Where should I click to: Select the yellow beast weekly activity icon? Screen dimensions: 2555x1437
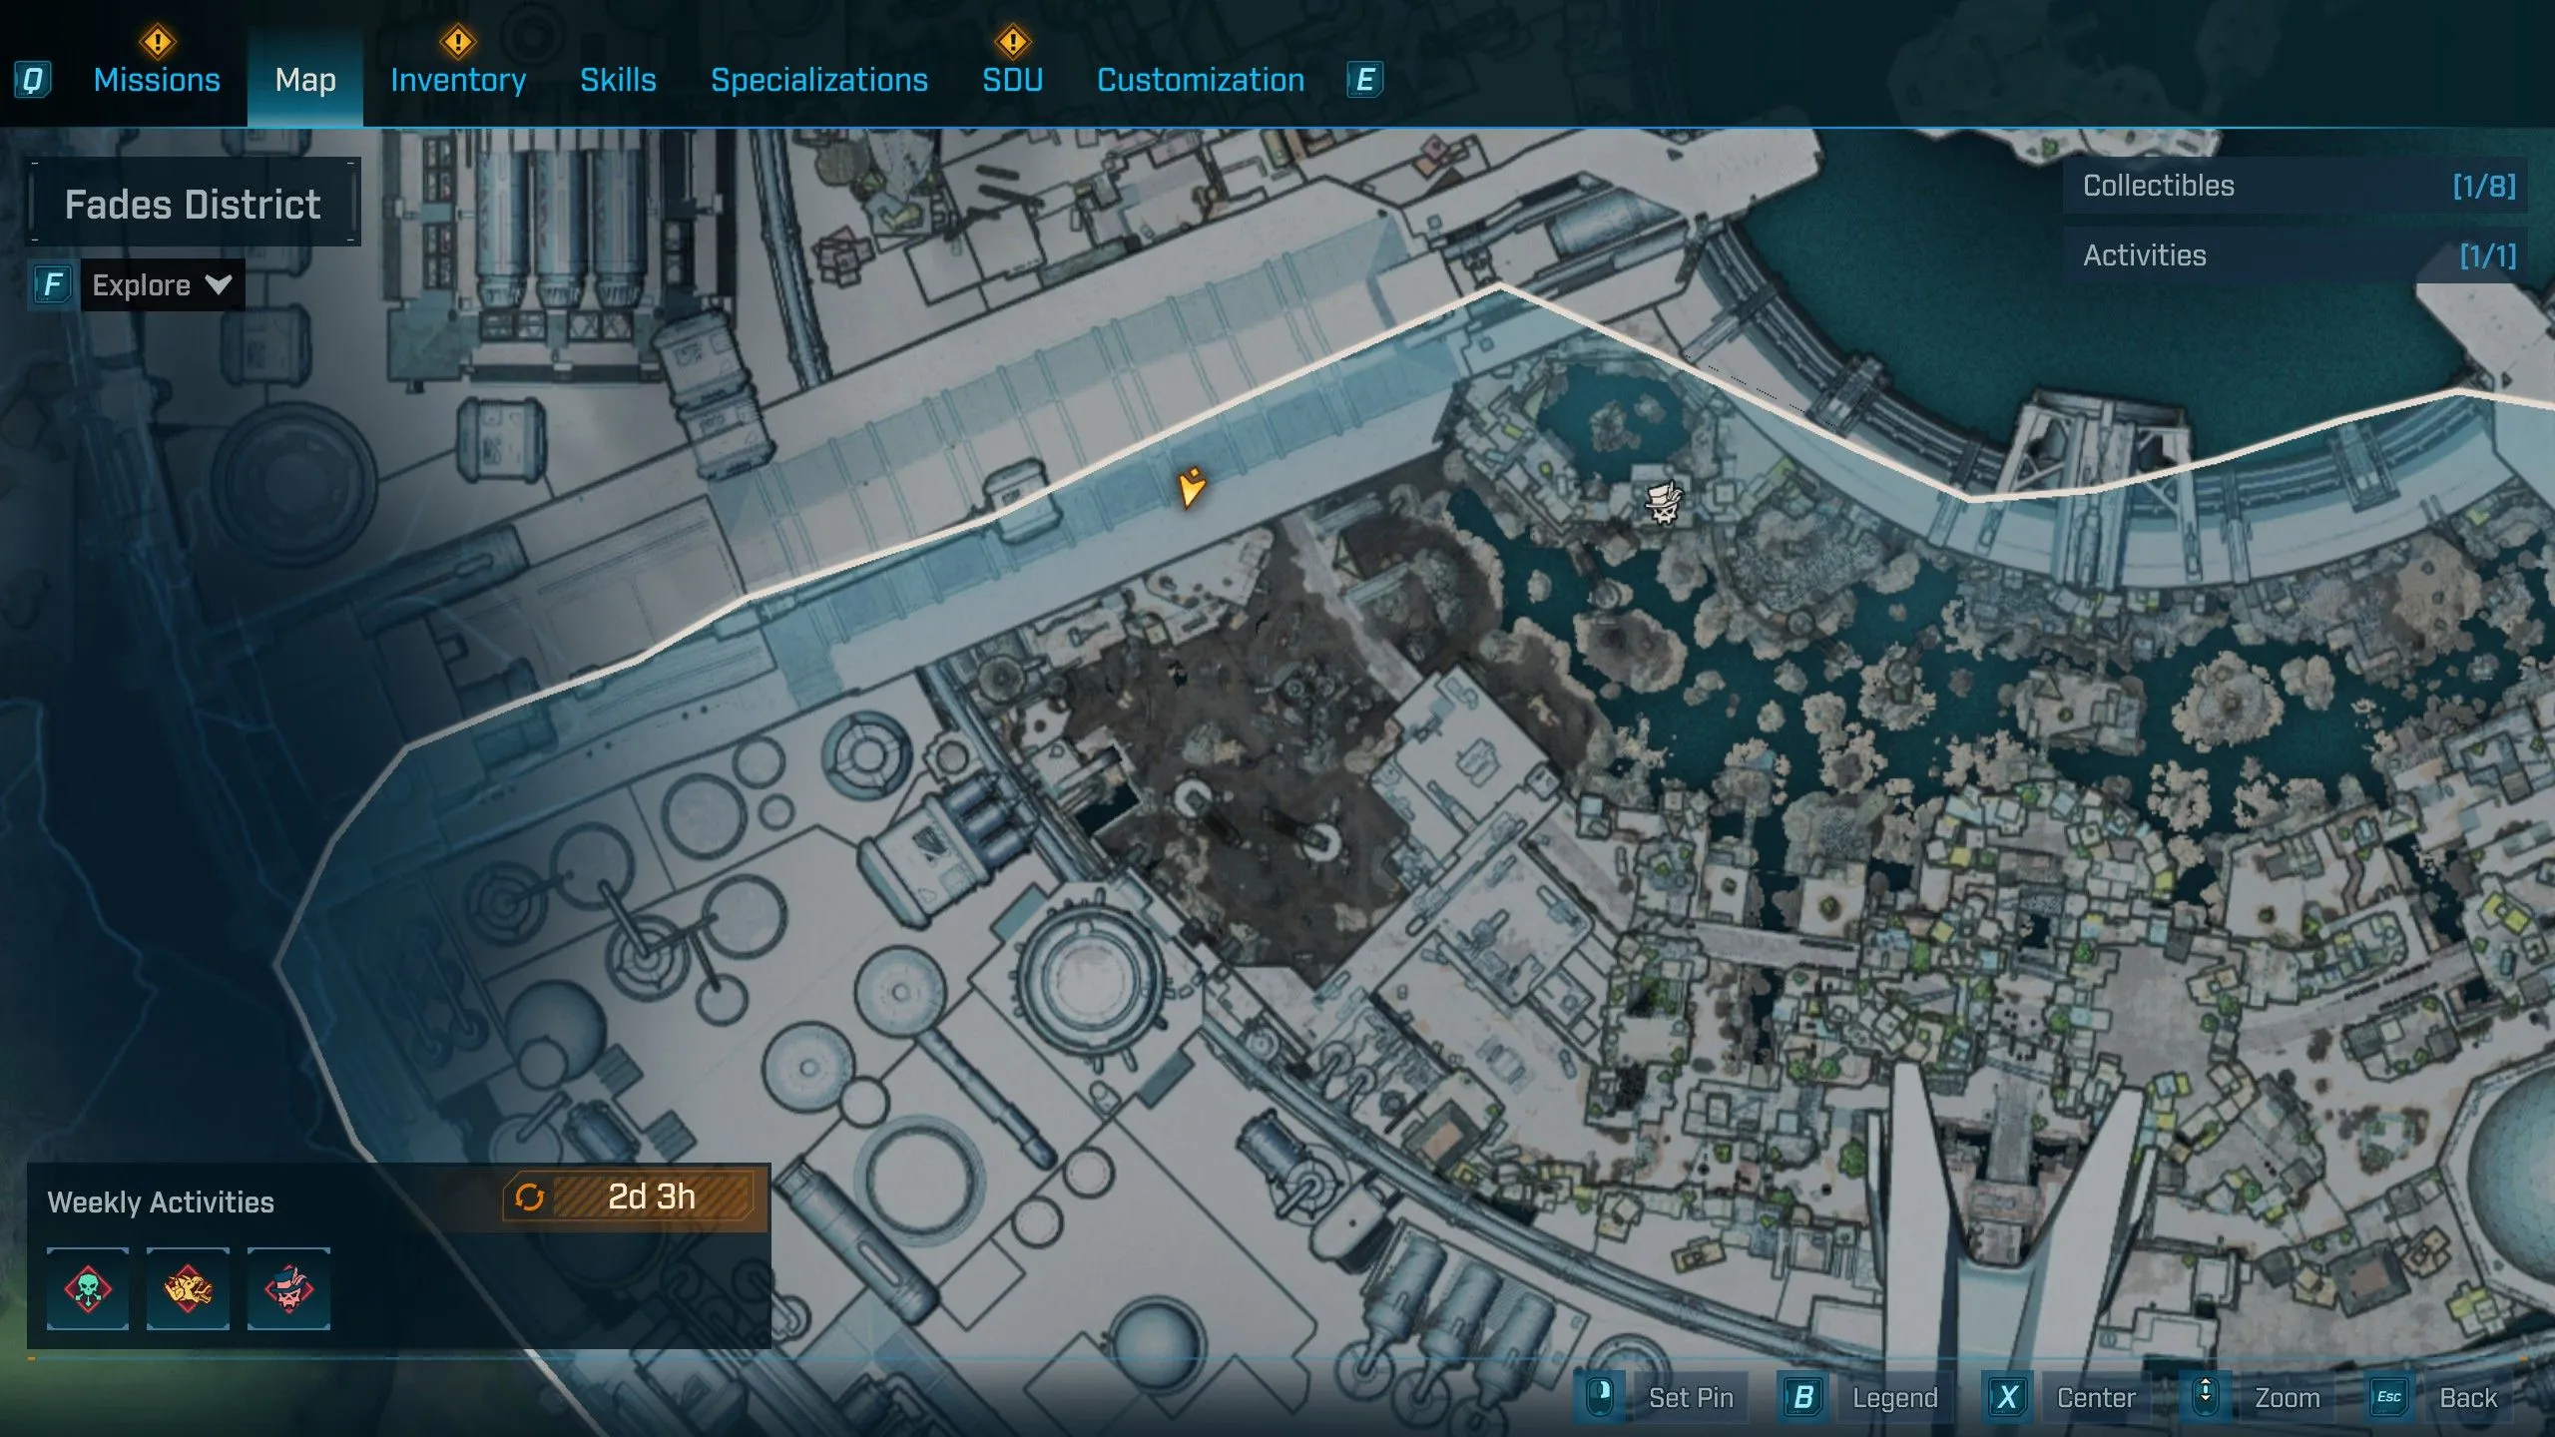click(x=188, y=1288)
